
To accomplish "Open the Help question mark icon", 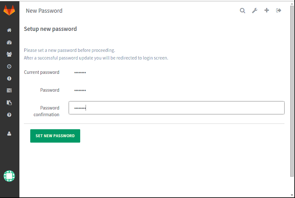I will [9, 115].
